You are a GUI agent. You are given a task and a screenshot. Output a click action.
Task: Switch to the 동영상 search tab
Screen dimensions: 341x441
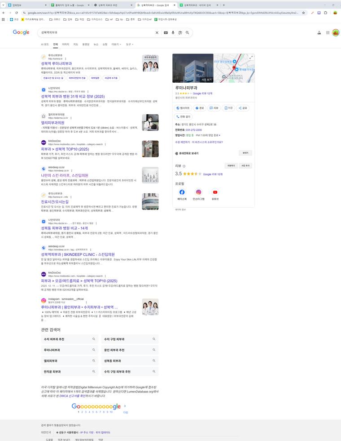coord(86,45)
